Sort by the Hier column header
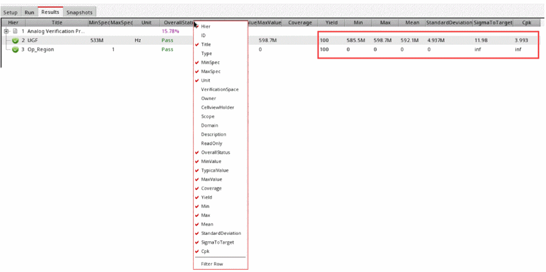Viewport: 546px width, 272px height. click(x=13, y=23)
